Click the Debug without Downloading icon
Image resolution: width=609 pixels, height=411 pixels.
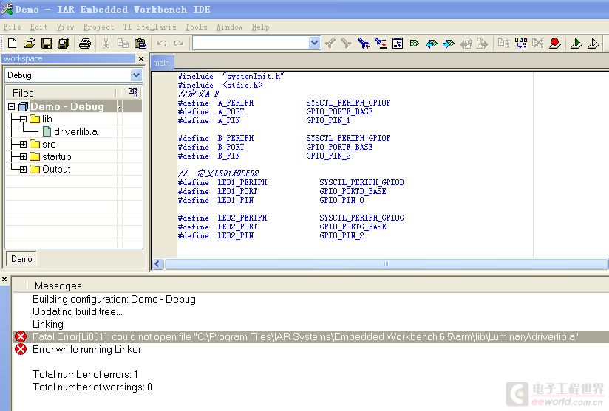point(593,43)
